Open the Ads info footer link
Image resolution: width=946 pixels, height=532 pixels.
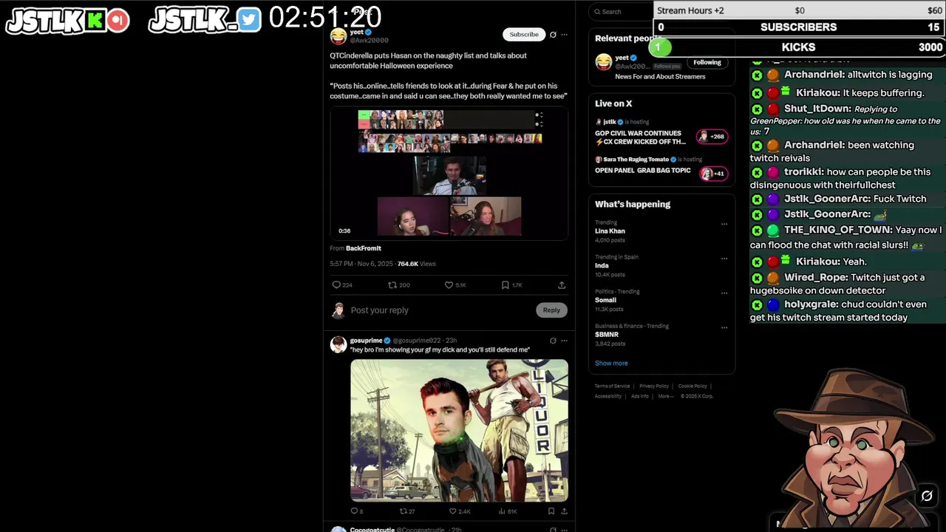(639, 396)
